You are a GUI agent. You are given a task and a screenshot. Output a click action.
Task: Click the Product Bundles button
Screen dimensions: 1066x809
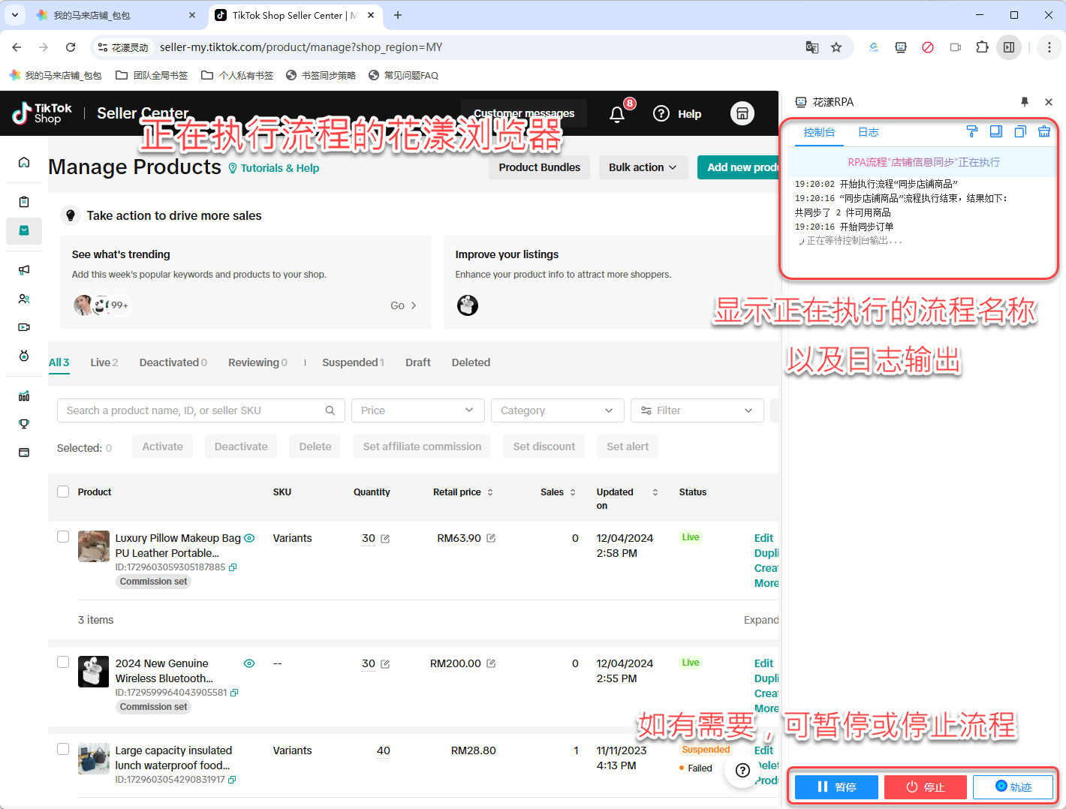coord(540,167)
